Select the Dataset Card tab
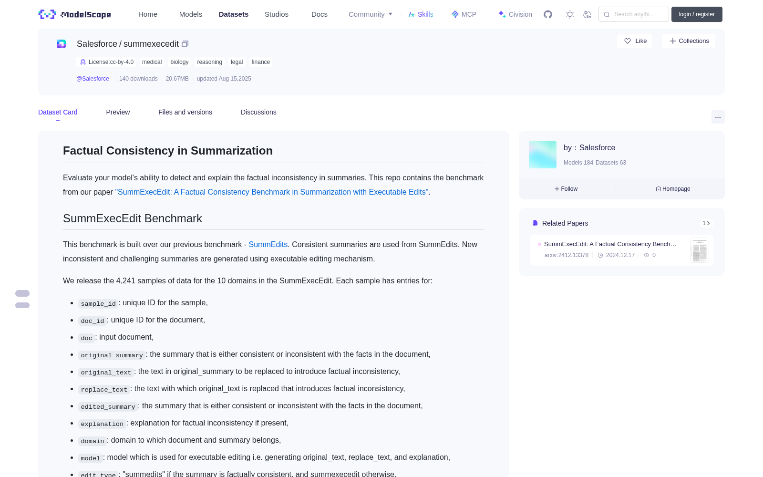 pyautogui.click(x=58, y=112)
